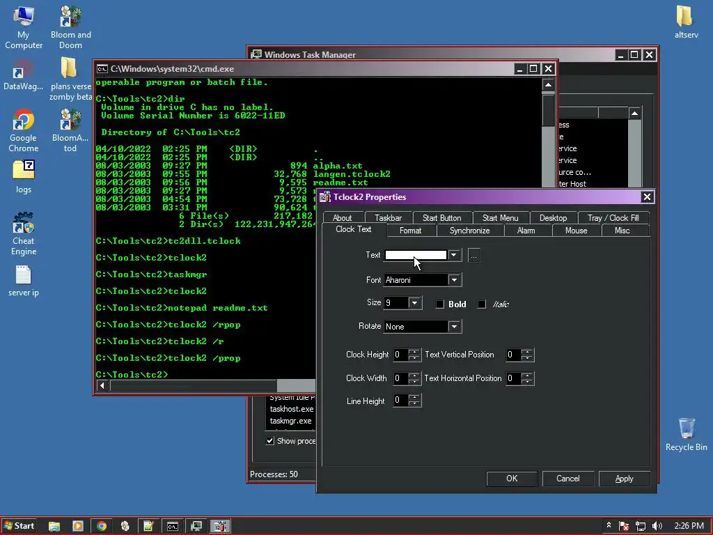Select taskhost.exe in Task Manager list
This screenshot has height=535, width=713.
point(292,409)
